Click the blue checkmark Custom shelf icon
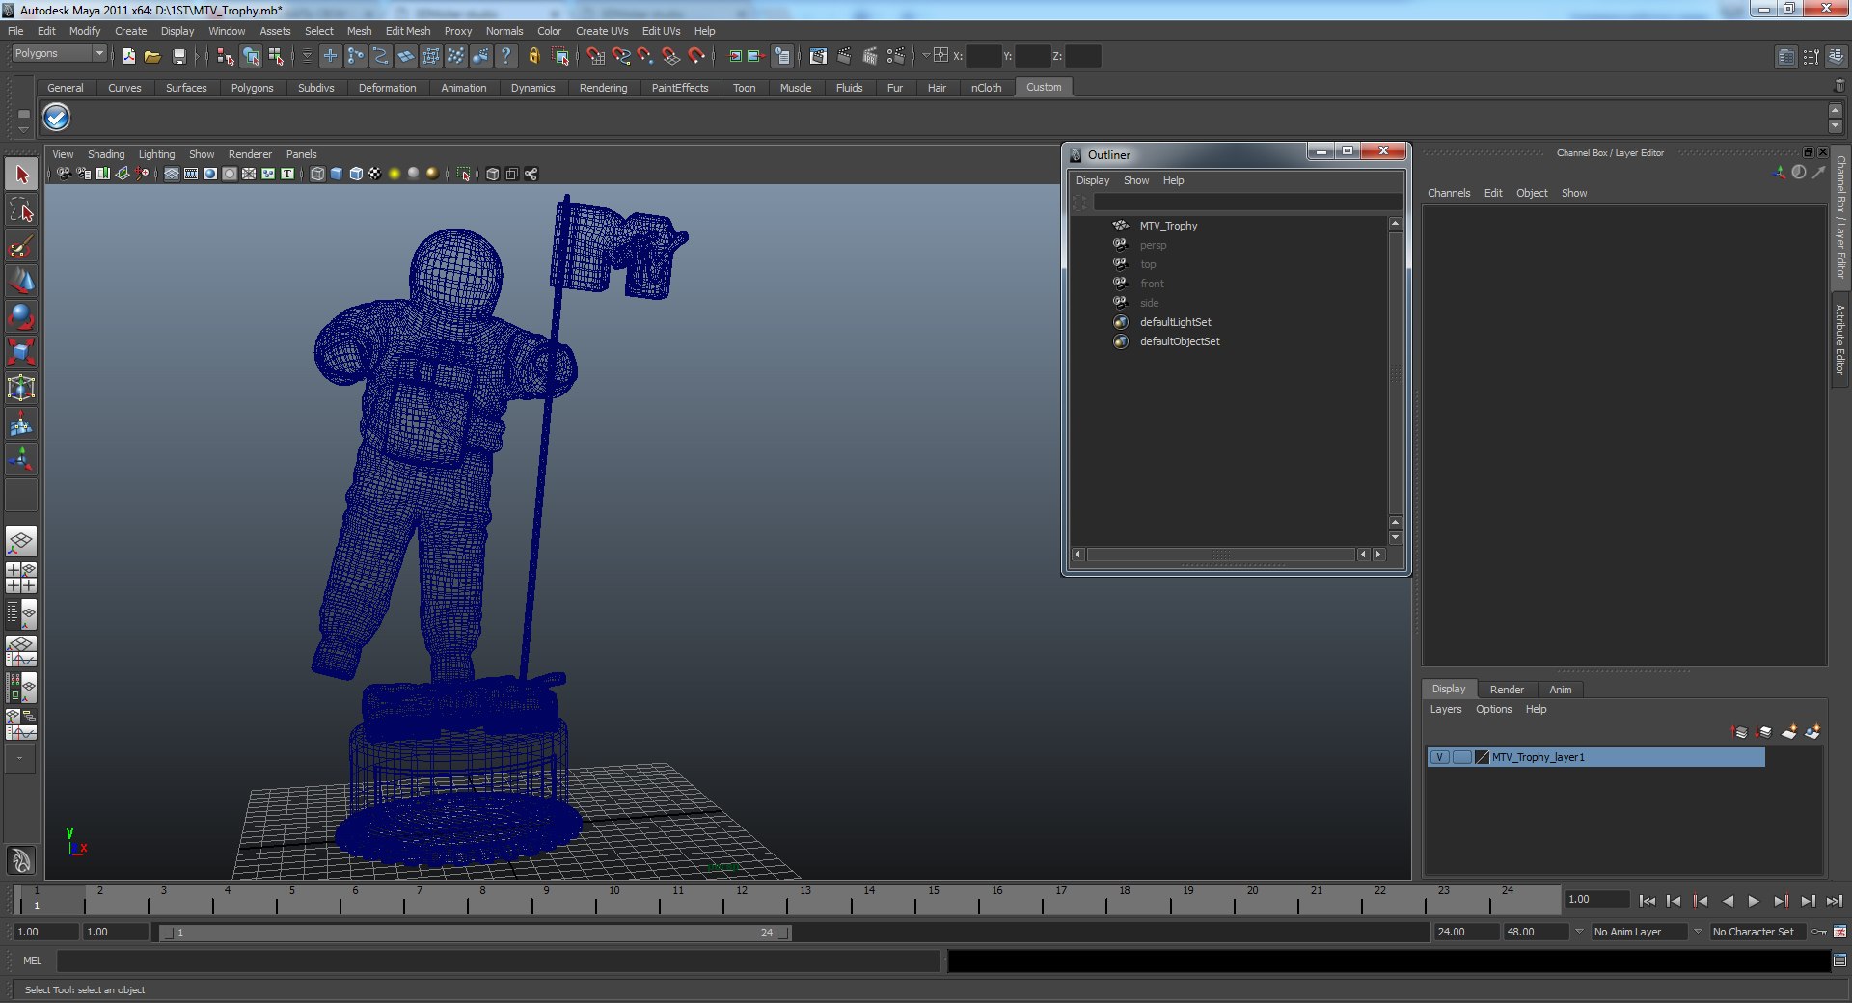This screenshot has height=1003, width=1852. click(57, 117)
